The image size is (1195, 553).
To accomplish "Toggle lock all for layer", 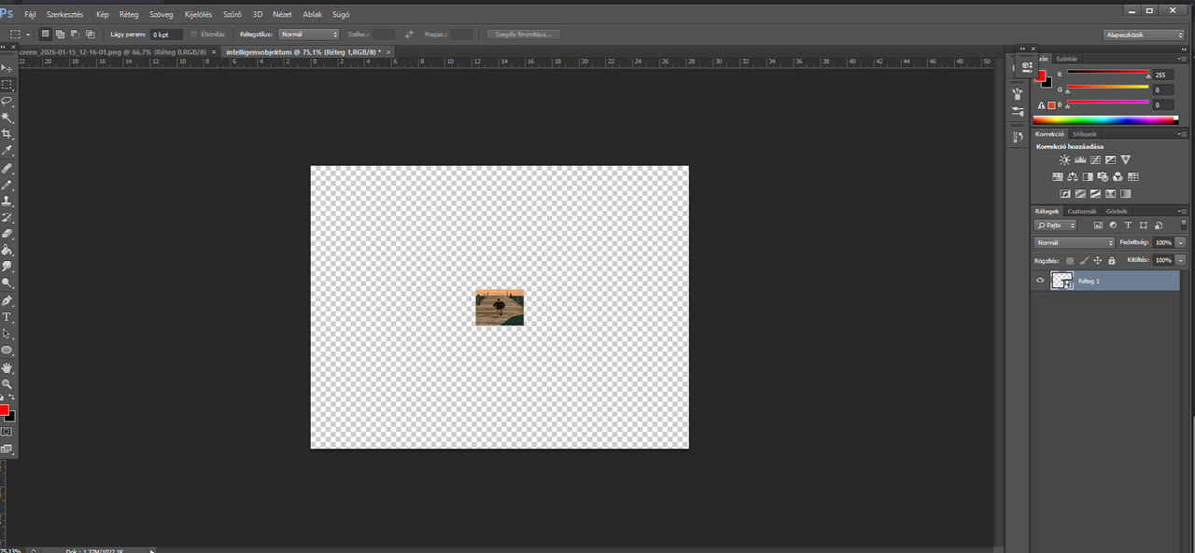I will click(x=1112, y=260).
